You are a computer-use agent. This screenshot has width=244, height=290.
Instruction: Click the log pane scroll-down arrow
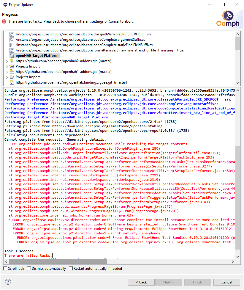237,256
